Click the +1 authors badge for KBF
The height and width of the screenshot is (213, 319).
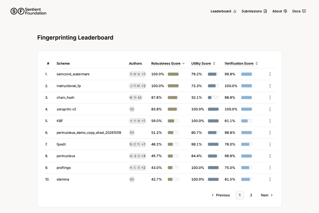[144, 121]
